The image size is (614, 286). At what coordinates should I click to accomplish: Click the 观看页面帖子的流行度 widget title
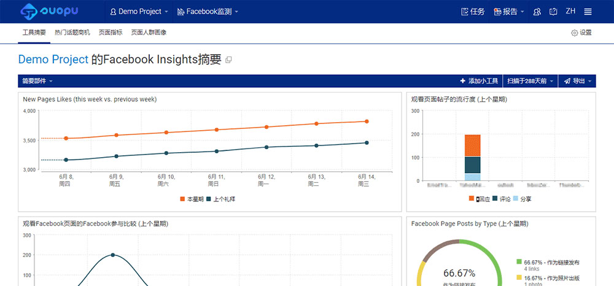(459, 99)
